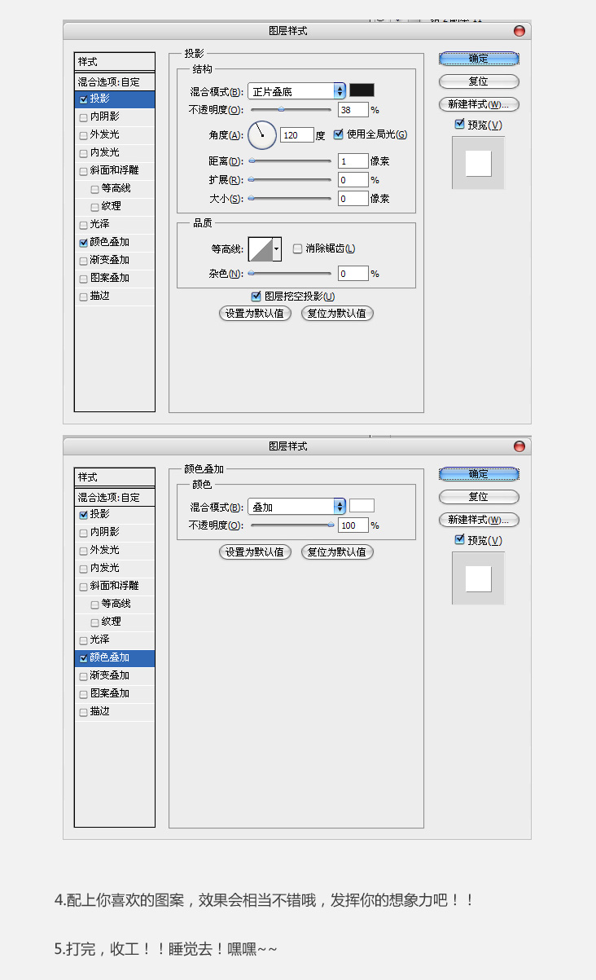Tick 内阴影 checkbox in the 颜色叠加 settings dialog

pyautogui.click(x=83, y=533)
